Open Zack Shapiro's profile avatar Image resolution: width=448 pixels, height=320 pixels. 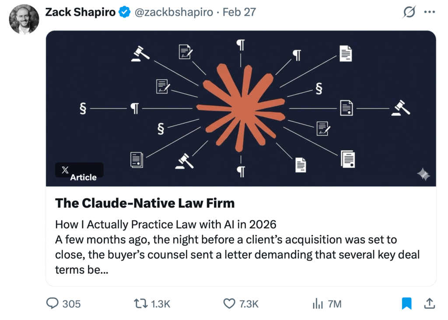(24, 19)
